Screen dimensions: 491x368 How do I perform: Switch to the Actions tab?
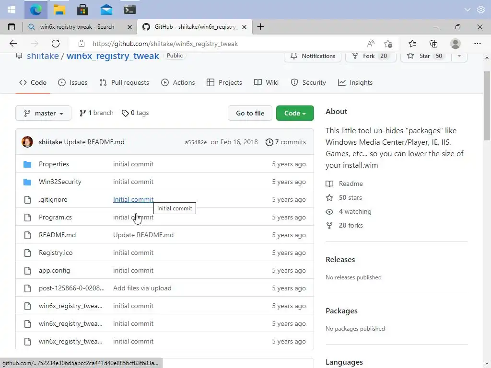(x=178, y=82)
